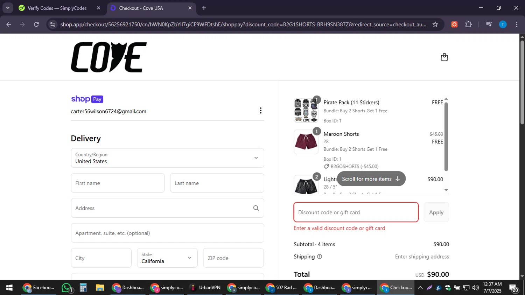525x295 pixels.
Task: Focus the Address input field
Action: coord(167,208)
